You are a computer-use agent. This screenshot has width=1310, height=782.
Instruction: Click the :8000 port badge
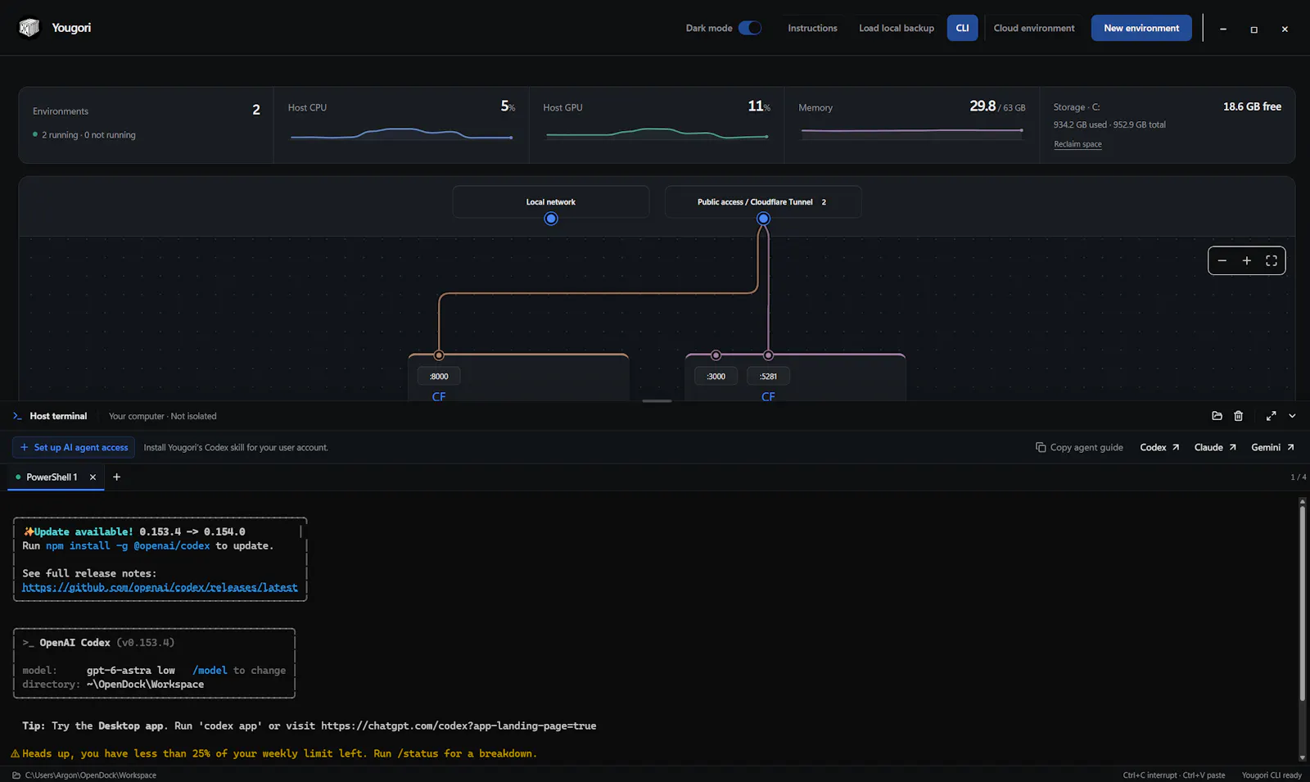[x=439, y=377]
